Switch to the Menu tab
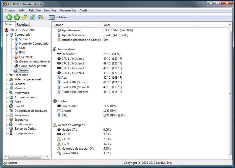 [9, 24]
